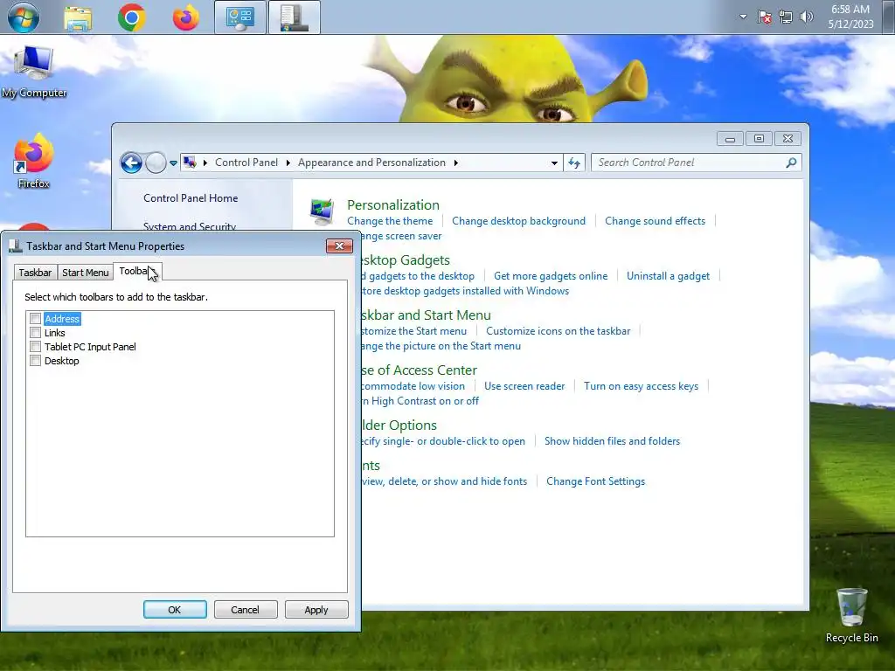
Task: Open Change desktop background
Action: (x=519, y=221)
